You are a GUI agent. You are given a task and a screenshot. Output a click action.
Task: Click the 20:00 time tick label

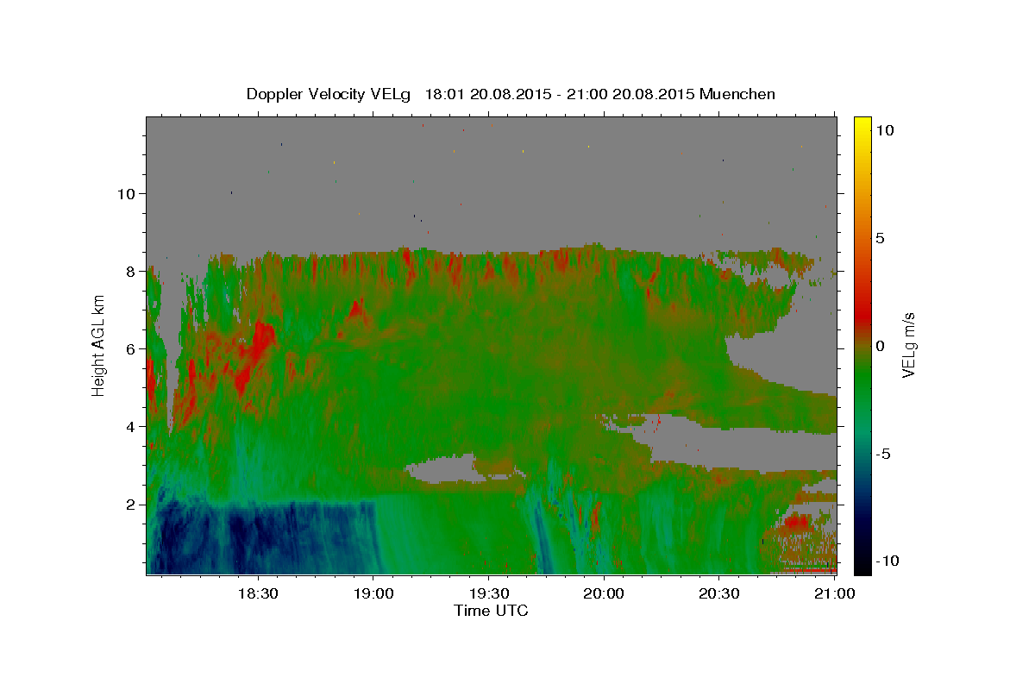tap(604, 593)
